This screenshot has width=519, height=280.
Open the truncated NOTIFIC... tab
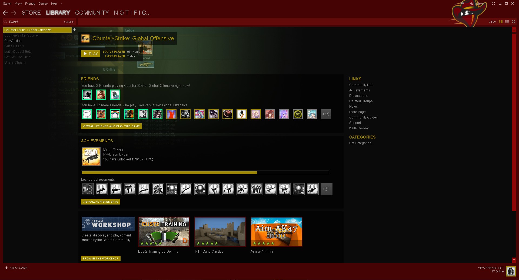pyautogui.click(x=132, y=13)
